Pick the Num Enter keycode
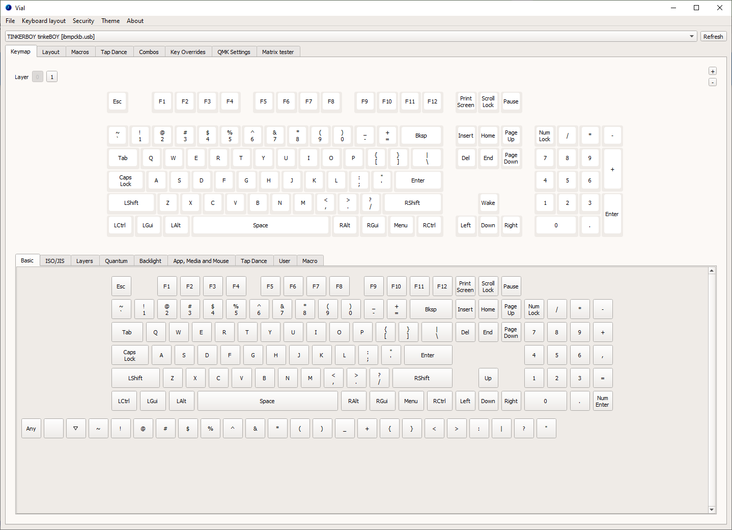Screen dimensions: 732x530 603,401
